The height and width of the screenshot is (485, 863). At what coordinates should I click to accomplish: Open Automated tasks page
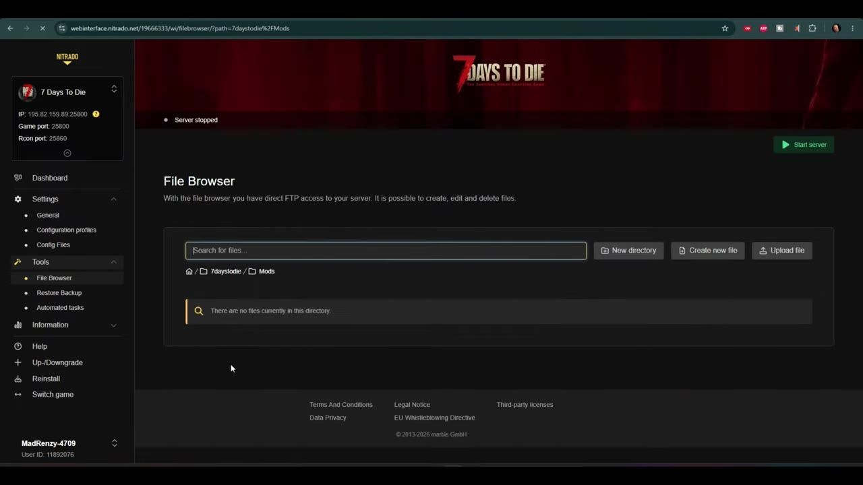[x=60, y=308]
